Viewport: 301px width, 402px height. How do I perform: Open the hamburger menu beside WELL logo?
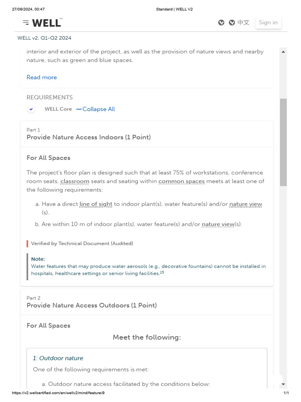pyautogui.click(x=26, y=23)
